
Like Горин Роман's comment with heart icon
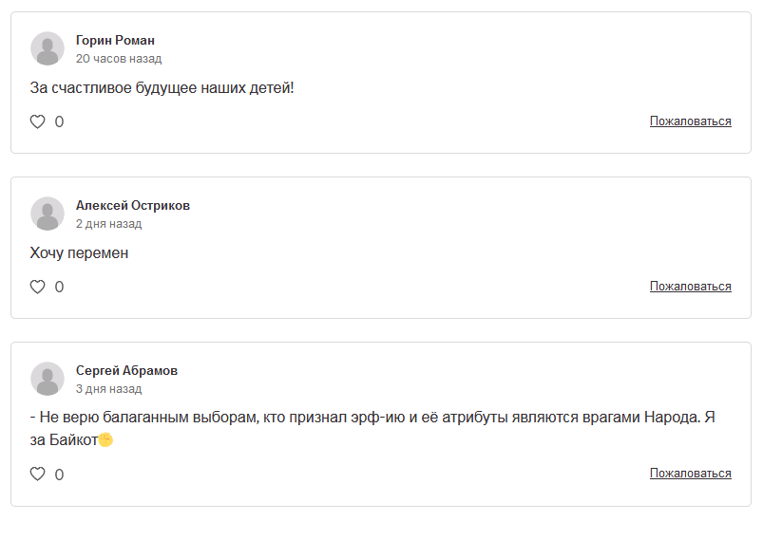[37, 121]
